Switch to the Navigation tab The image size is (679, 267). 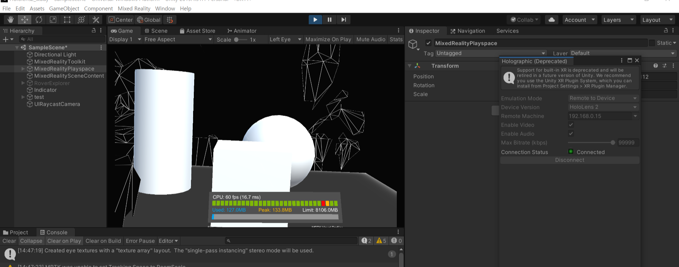[x=468, y=31]
